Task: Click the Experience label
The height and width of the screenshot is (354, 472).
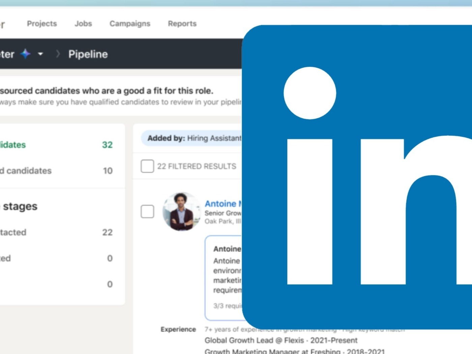Action: coord(178,329)
